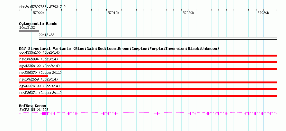Click the large first exon block of SYCP2
Viewport: 286px width, 131px height.
click(44, 113)
